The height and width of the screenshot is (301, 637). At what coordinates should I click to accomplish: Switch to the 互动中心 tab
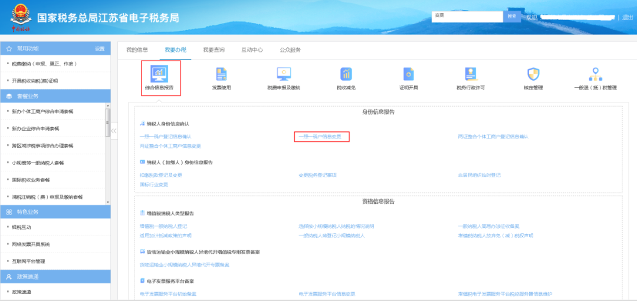(x=252, y=50)
